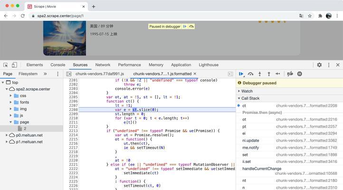Select the Page navigator tab
The height and width of the screenshot is (190, 343).
click(8, 74)
